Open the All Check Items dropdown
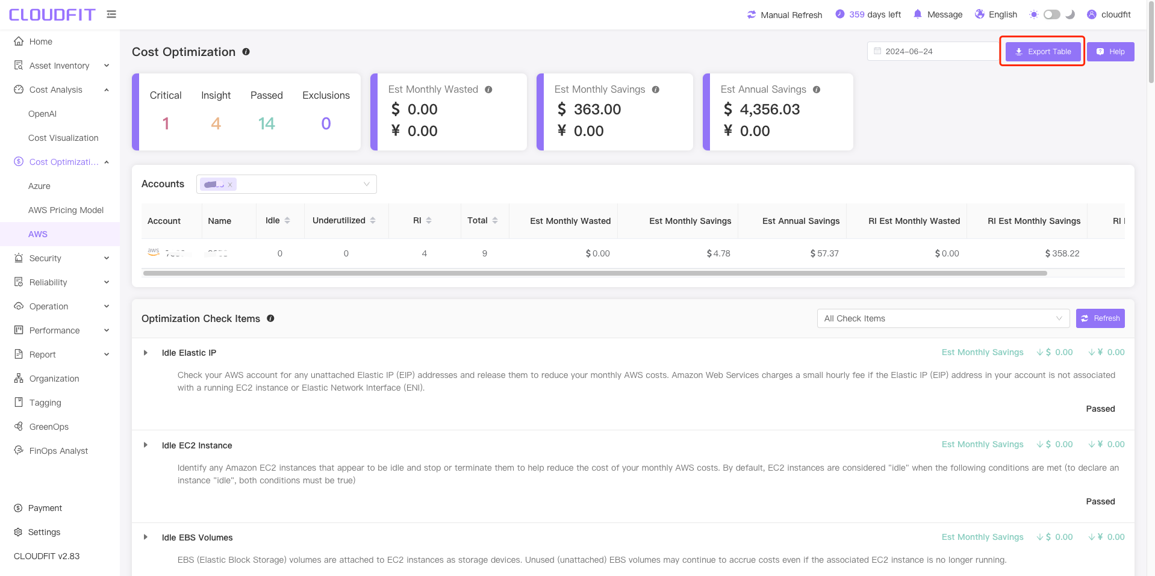1155x576 pixels. (943, 318)
